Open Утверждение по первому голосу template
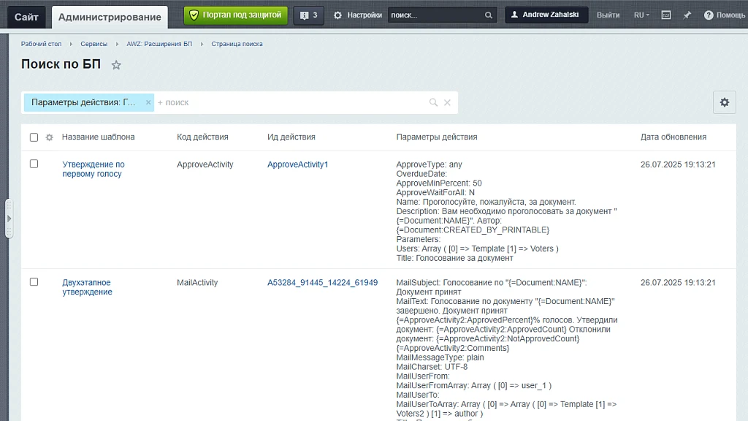The width and height of the screenshot is (748, 421). tap(93, 169)
